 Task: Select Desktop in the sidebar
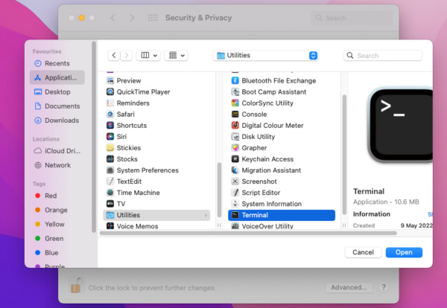[57, 92]
